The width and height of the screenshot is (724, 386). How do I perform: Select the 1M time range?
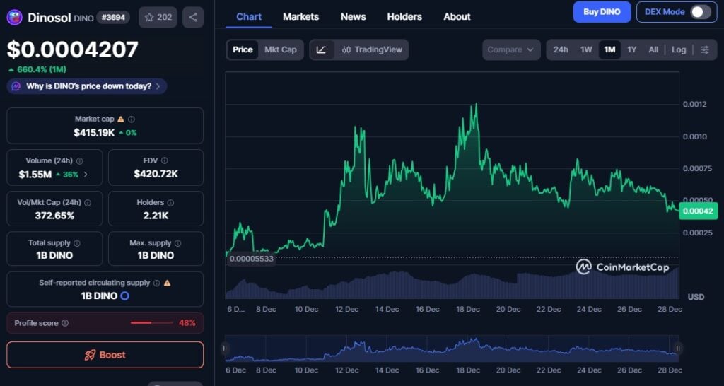(609, 49)
